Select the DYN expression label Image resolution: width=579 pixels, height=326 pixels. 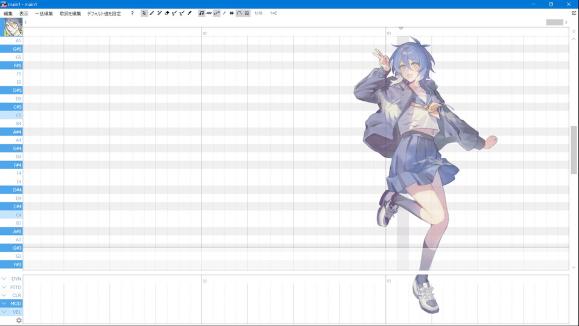(x=16, y=279)
